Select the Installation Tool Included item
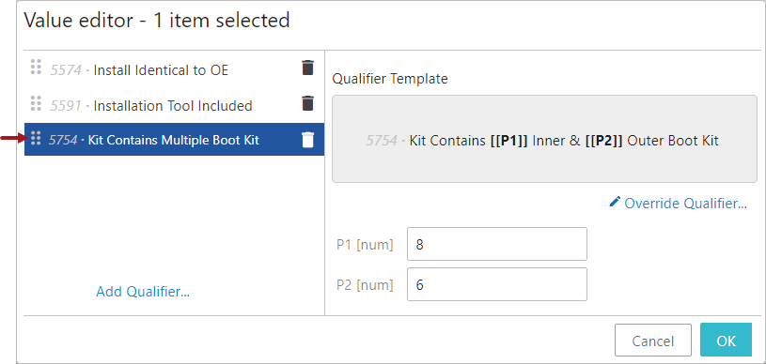Viewport: 766px width, 364px height. click(175, 105)
